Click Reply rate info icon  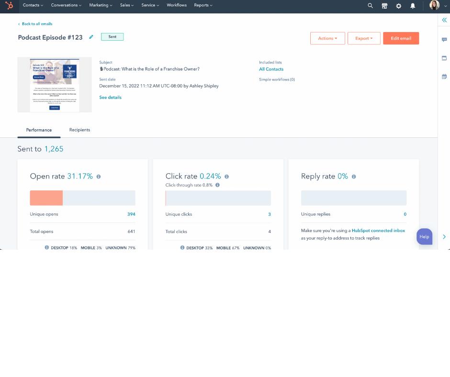354,177
